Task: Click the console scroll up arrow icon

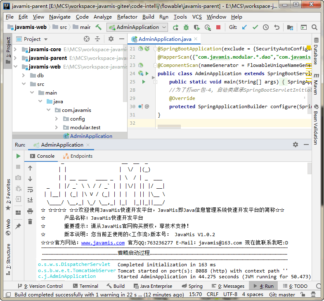Action: [x=30, y=168]
